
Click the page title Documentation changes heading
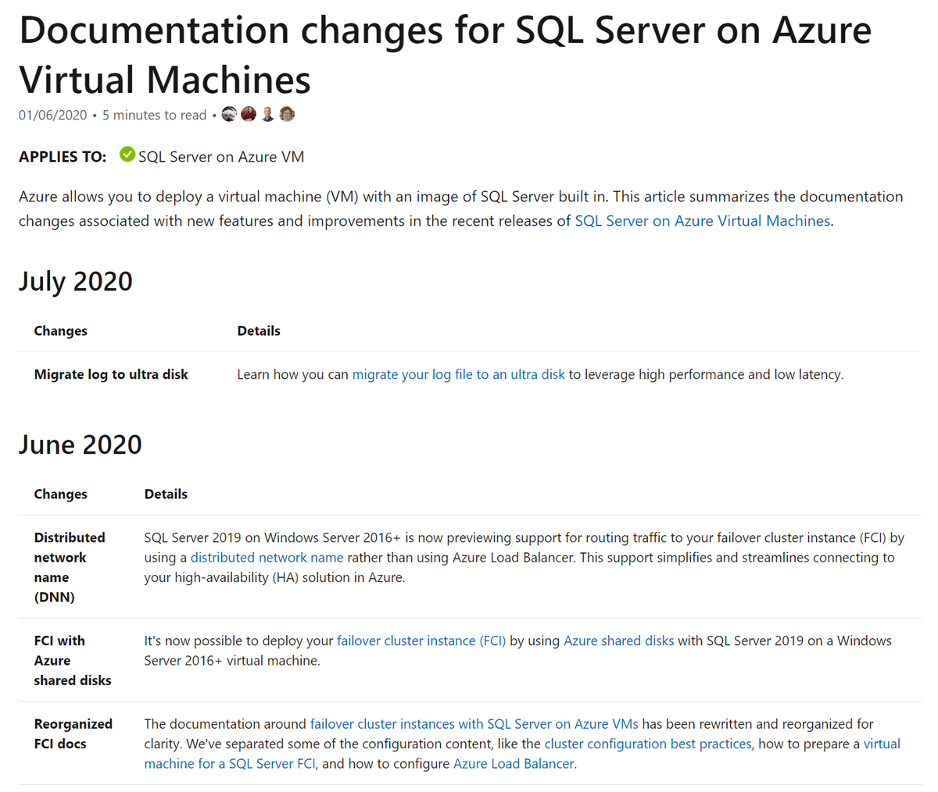[x=446, y=55]
